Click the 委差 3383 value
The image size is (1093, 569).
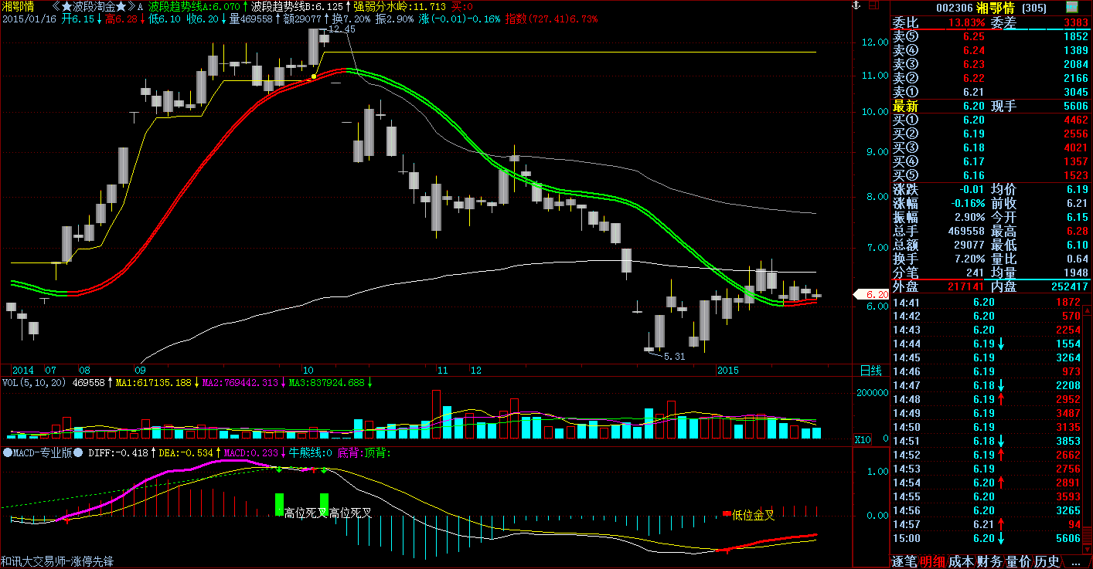tap(1075, 23)
